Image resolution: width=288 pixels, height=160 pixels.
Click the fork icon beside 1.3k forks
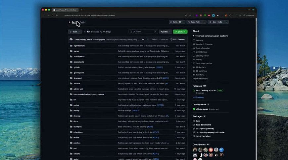[x=194, y=75]
